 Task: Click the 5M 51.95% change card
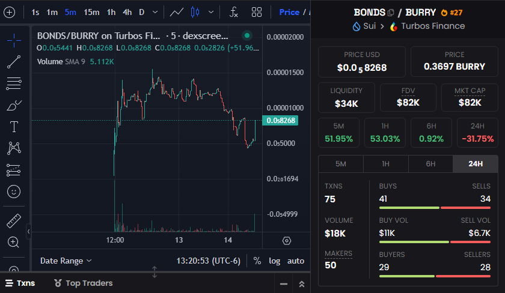[x=338, y=133]
